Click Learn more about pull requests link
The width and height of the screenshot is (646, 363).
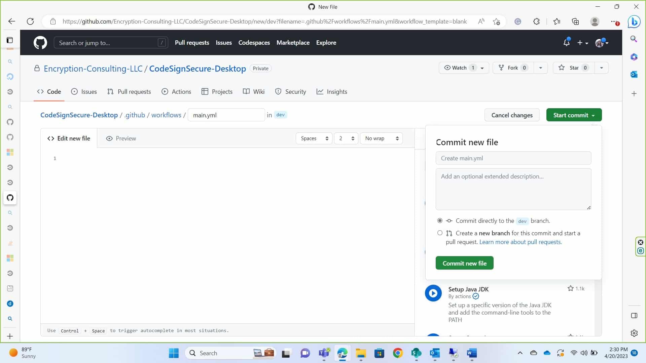pos(521,242)
